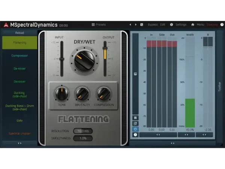Screen dimensions: 225x169
Task: Open the Menu in top bar
Action: click(x=201, y=24)
